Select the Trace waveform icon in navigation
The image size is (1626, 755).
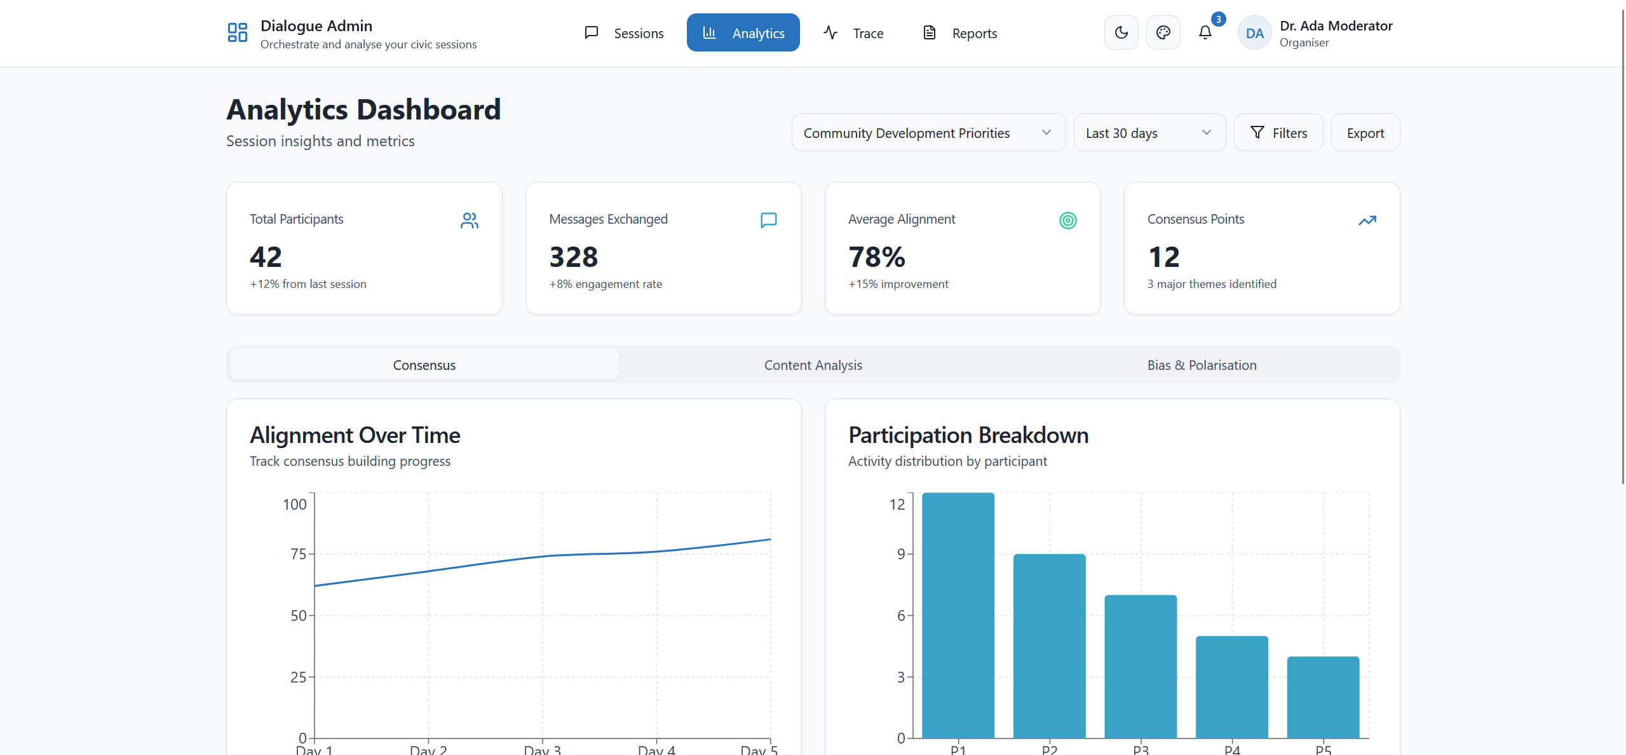830,32
